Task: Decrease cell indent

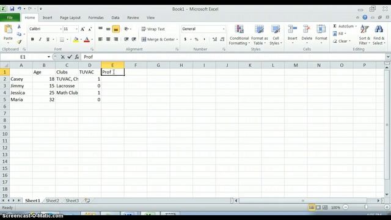Action: pyautogui.click(x=126, y=39)
